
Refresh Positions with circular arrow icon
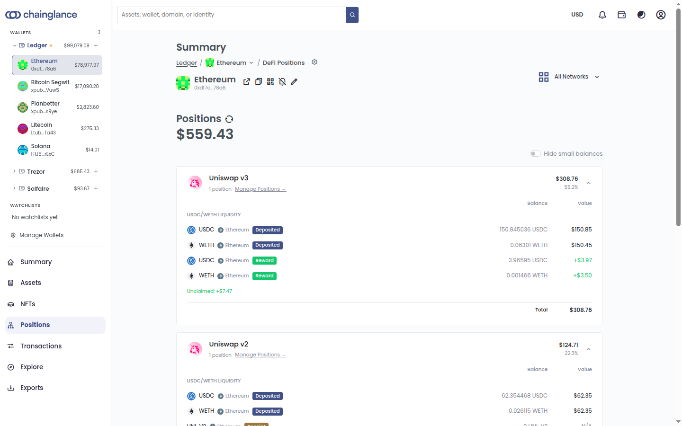tap(229, 119)
